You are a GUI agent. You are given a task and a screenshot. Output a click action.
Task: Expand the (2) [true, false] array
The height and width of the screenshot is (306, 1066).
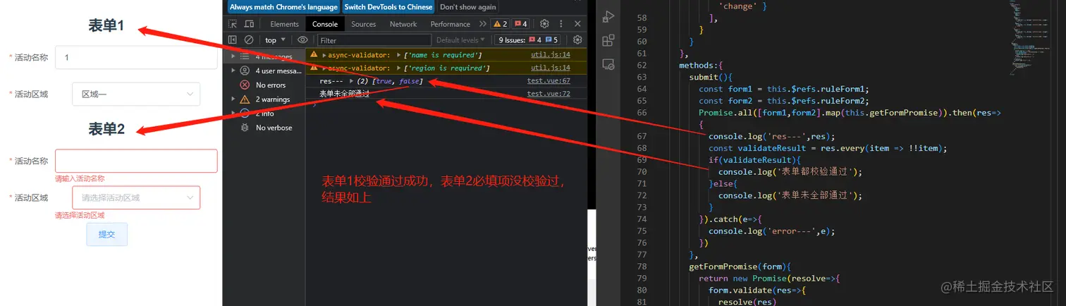pyautogui.click(x=351, y=82)
